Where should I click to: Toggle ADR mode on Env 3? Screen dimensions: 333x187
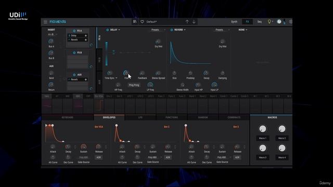pyautogui.click(x=237, y=157)
